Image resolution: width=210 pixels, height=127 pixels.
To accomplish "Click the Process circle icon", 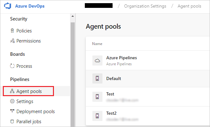I will pos(12,66).
